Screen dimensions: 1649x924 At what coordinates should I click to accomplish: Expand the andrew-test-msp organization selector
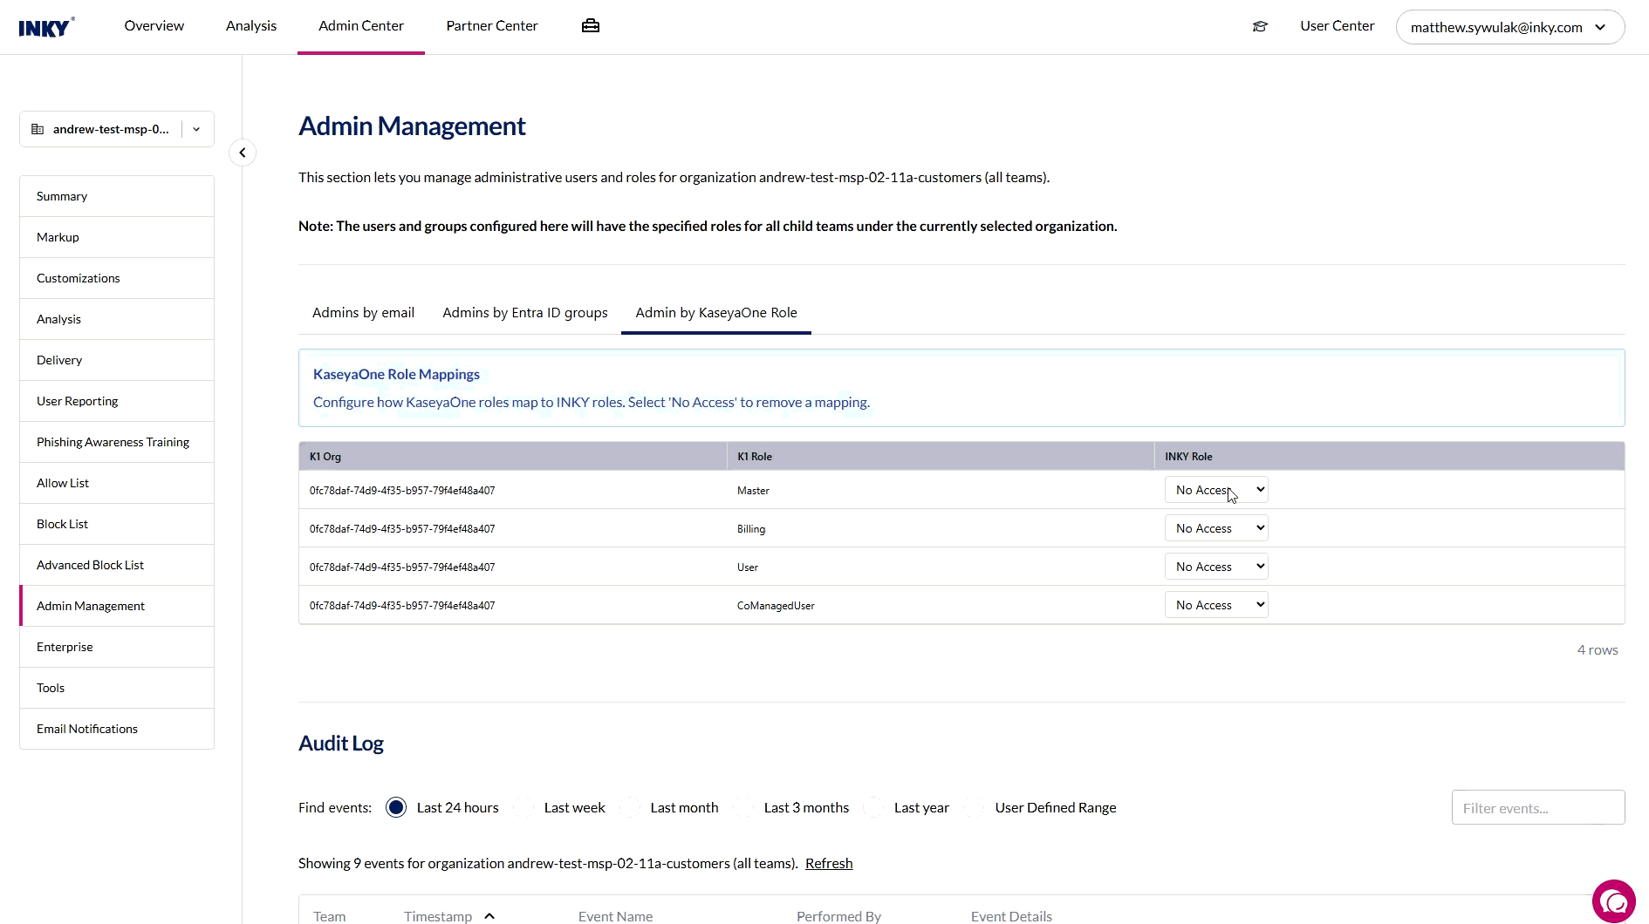(197, 129)
